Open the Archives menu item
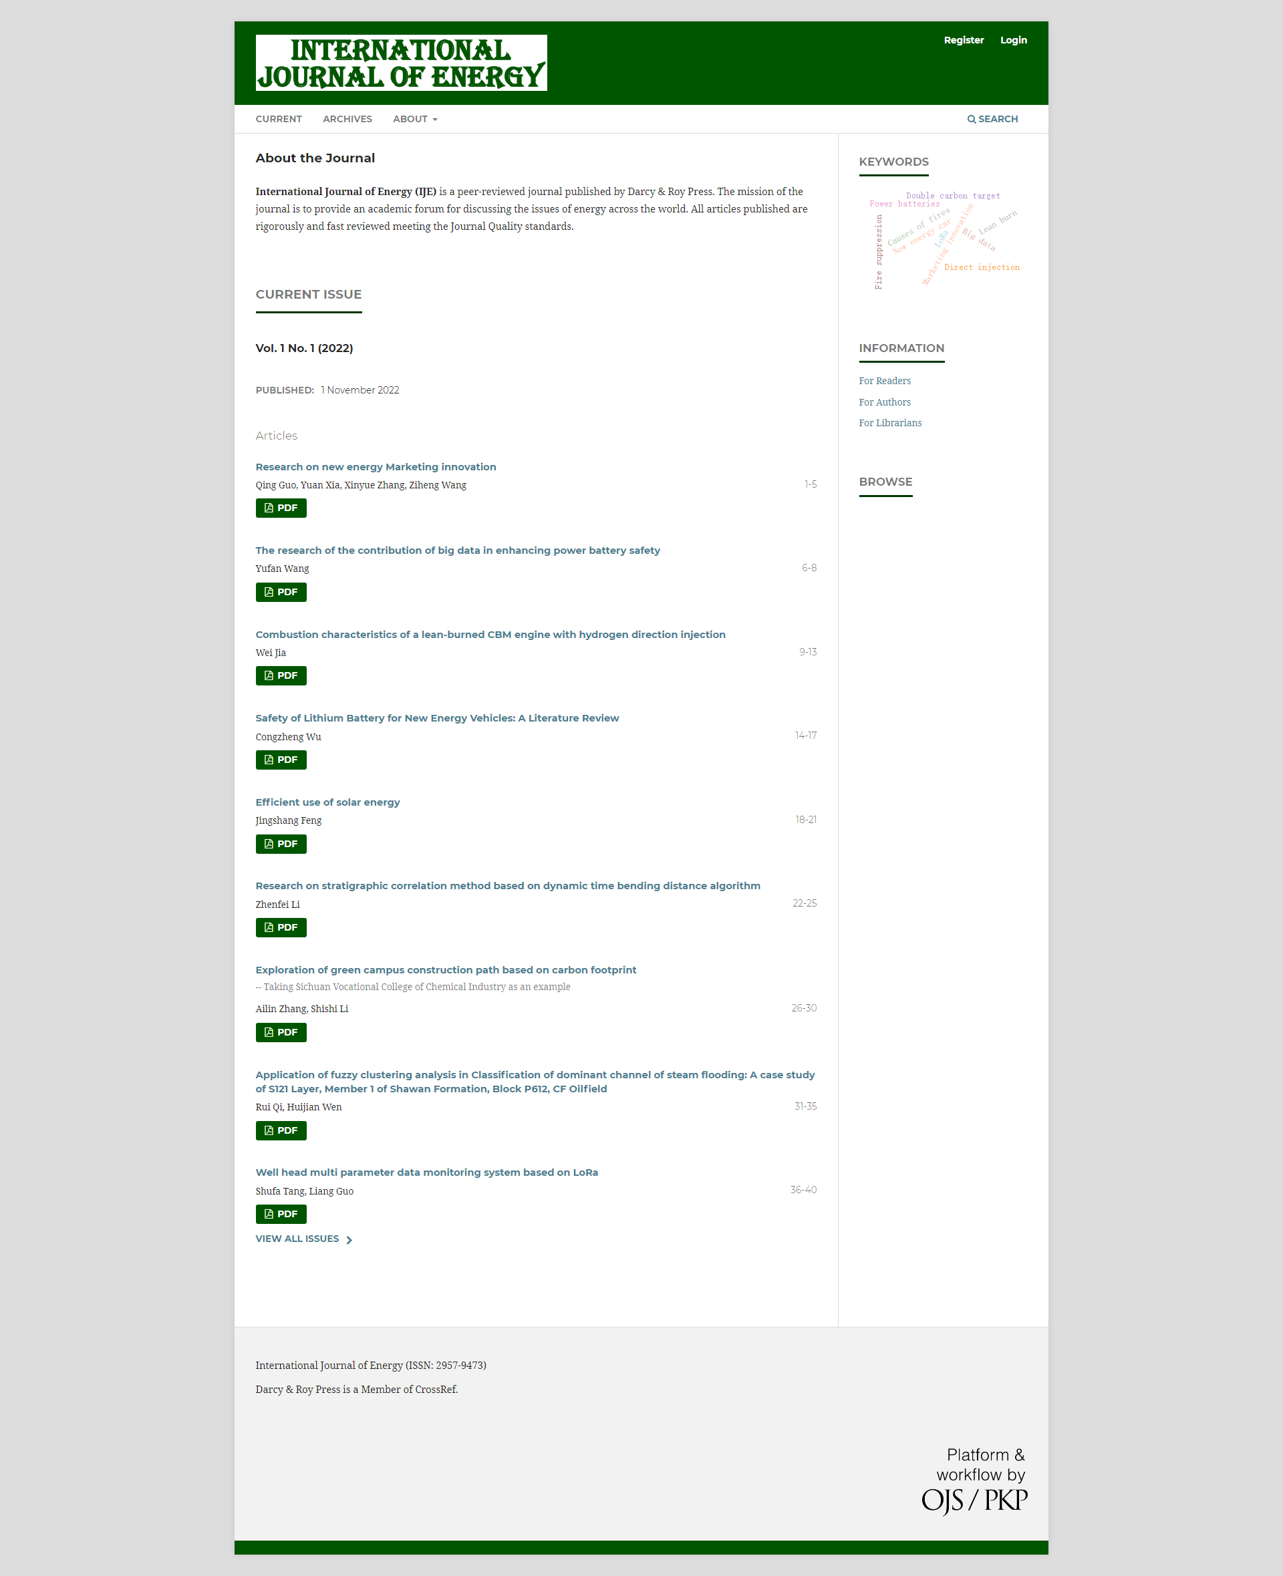This screenshot has width=1283, height=1576. pos(347,119)
